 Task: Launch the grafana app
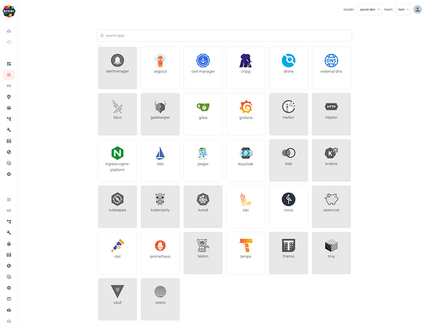click(246, 114)
